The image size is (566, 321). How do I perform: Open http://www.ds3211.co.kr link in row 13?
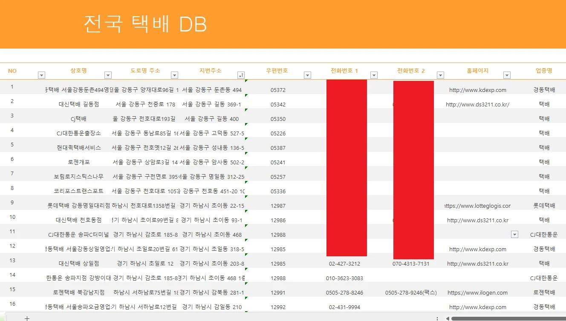point(477,264)
